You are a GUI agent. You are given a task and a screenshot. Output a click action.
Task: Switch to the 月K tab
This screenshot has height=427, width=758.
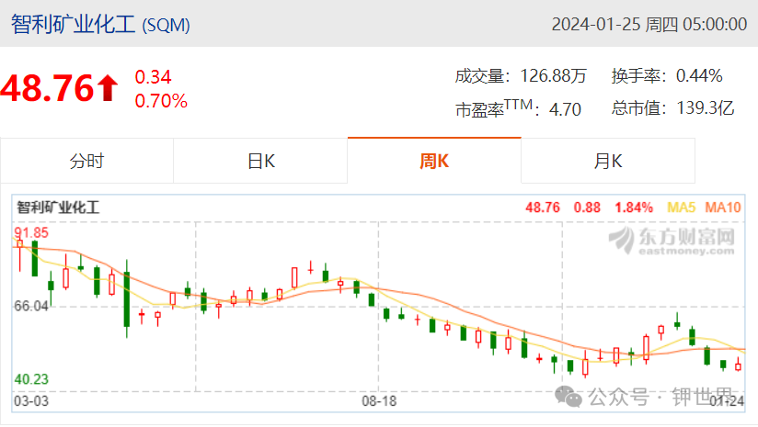tap(608, 161)
